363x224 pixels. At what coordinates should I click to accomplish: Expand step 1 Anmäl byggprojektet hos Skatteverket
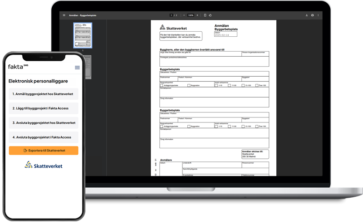44,94
